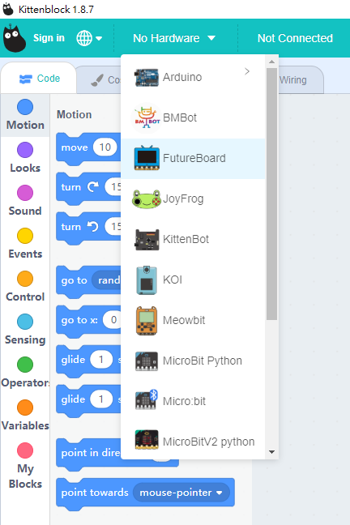Select the Sound magenta category circle
Screen dimensions: 350x525
tap(25, 193)
